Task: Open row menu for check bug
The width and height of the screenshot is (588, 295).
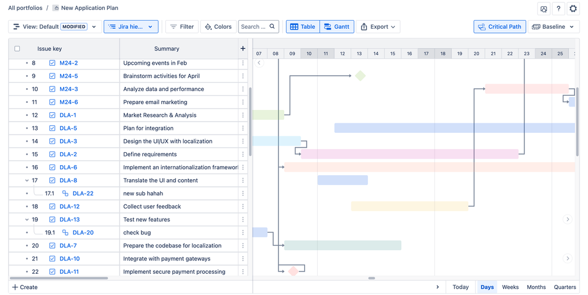Action: tap(243, 233)
